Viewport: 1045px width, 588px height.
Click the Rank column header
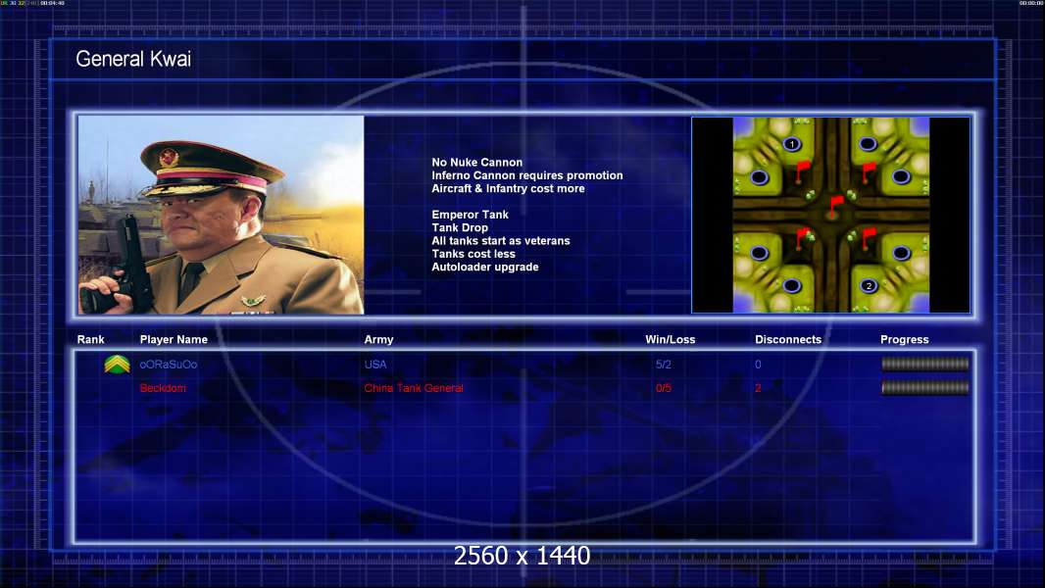point(90,340)
